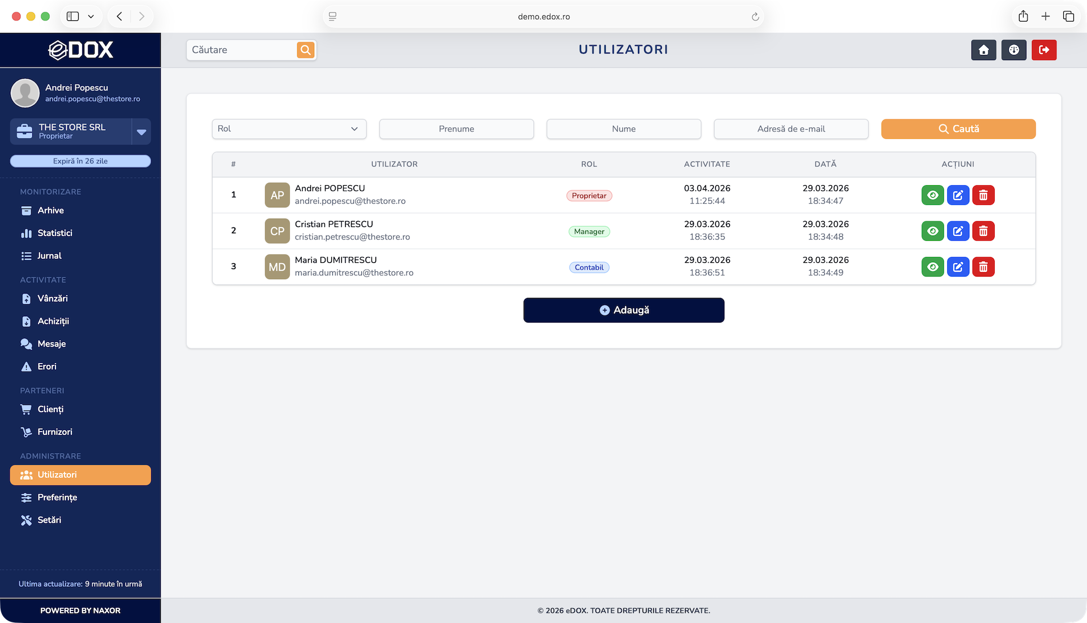The image size is (1087, 623).
Task: Go to the home icon button
Action: point(983,50)
